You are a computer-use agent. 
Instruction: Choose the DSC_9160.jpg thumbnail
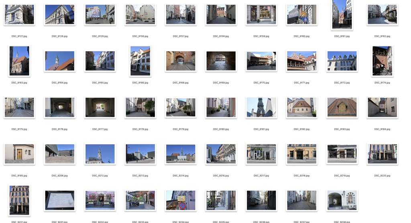click(302, 14)
